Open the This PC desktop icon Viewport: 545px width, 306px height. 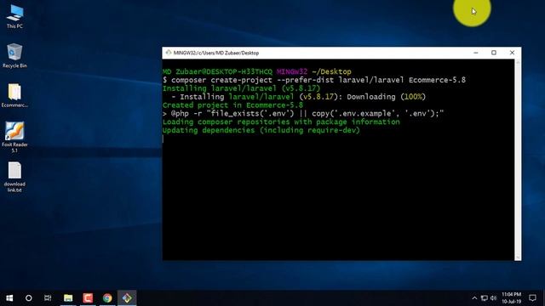(x=14, y=16)
